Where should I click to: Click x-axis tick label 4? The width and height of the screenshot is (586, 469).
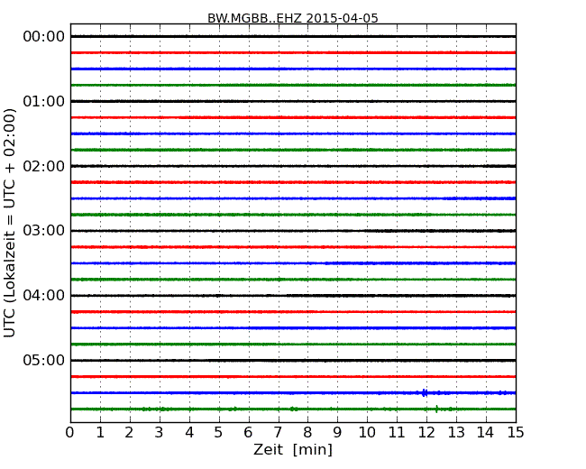(189, 433)
